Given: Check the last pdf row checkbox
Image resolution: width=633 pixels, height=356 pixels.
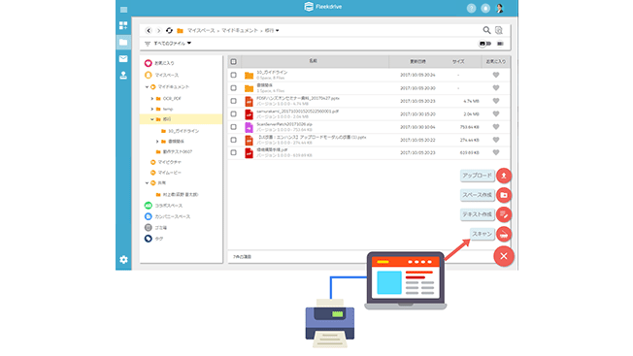Looking at the screenshot, I should [x=233, y=152].
